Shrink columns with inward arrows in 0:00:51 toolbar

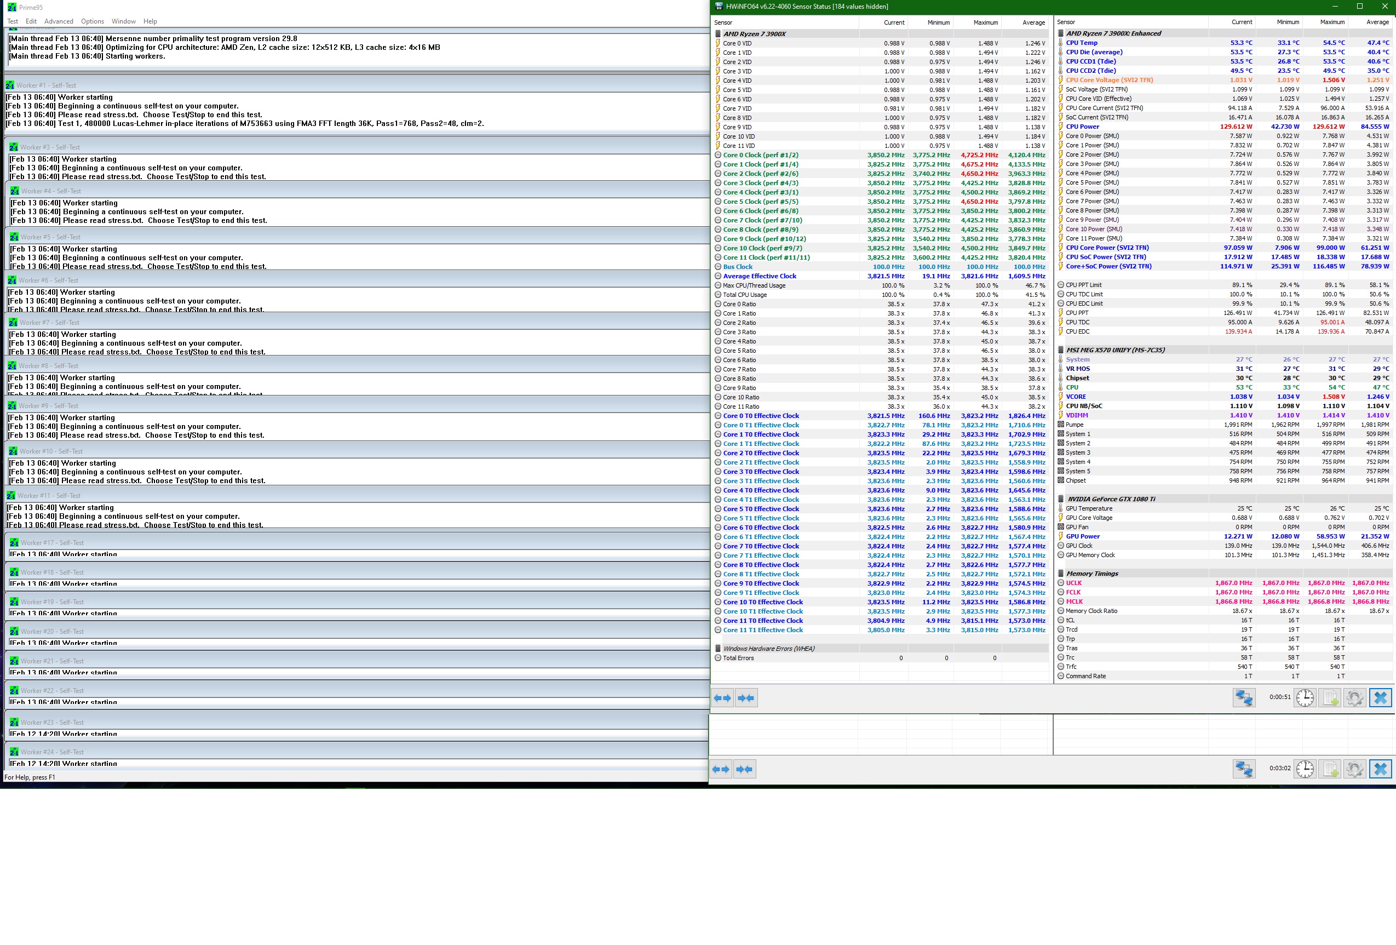click(746, 697)
